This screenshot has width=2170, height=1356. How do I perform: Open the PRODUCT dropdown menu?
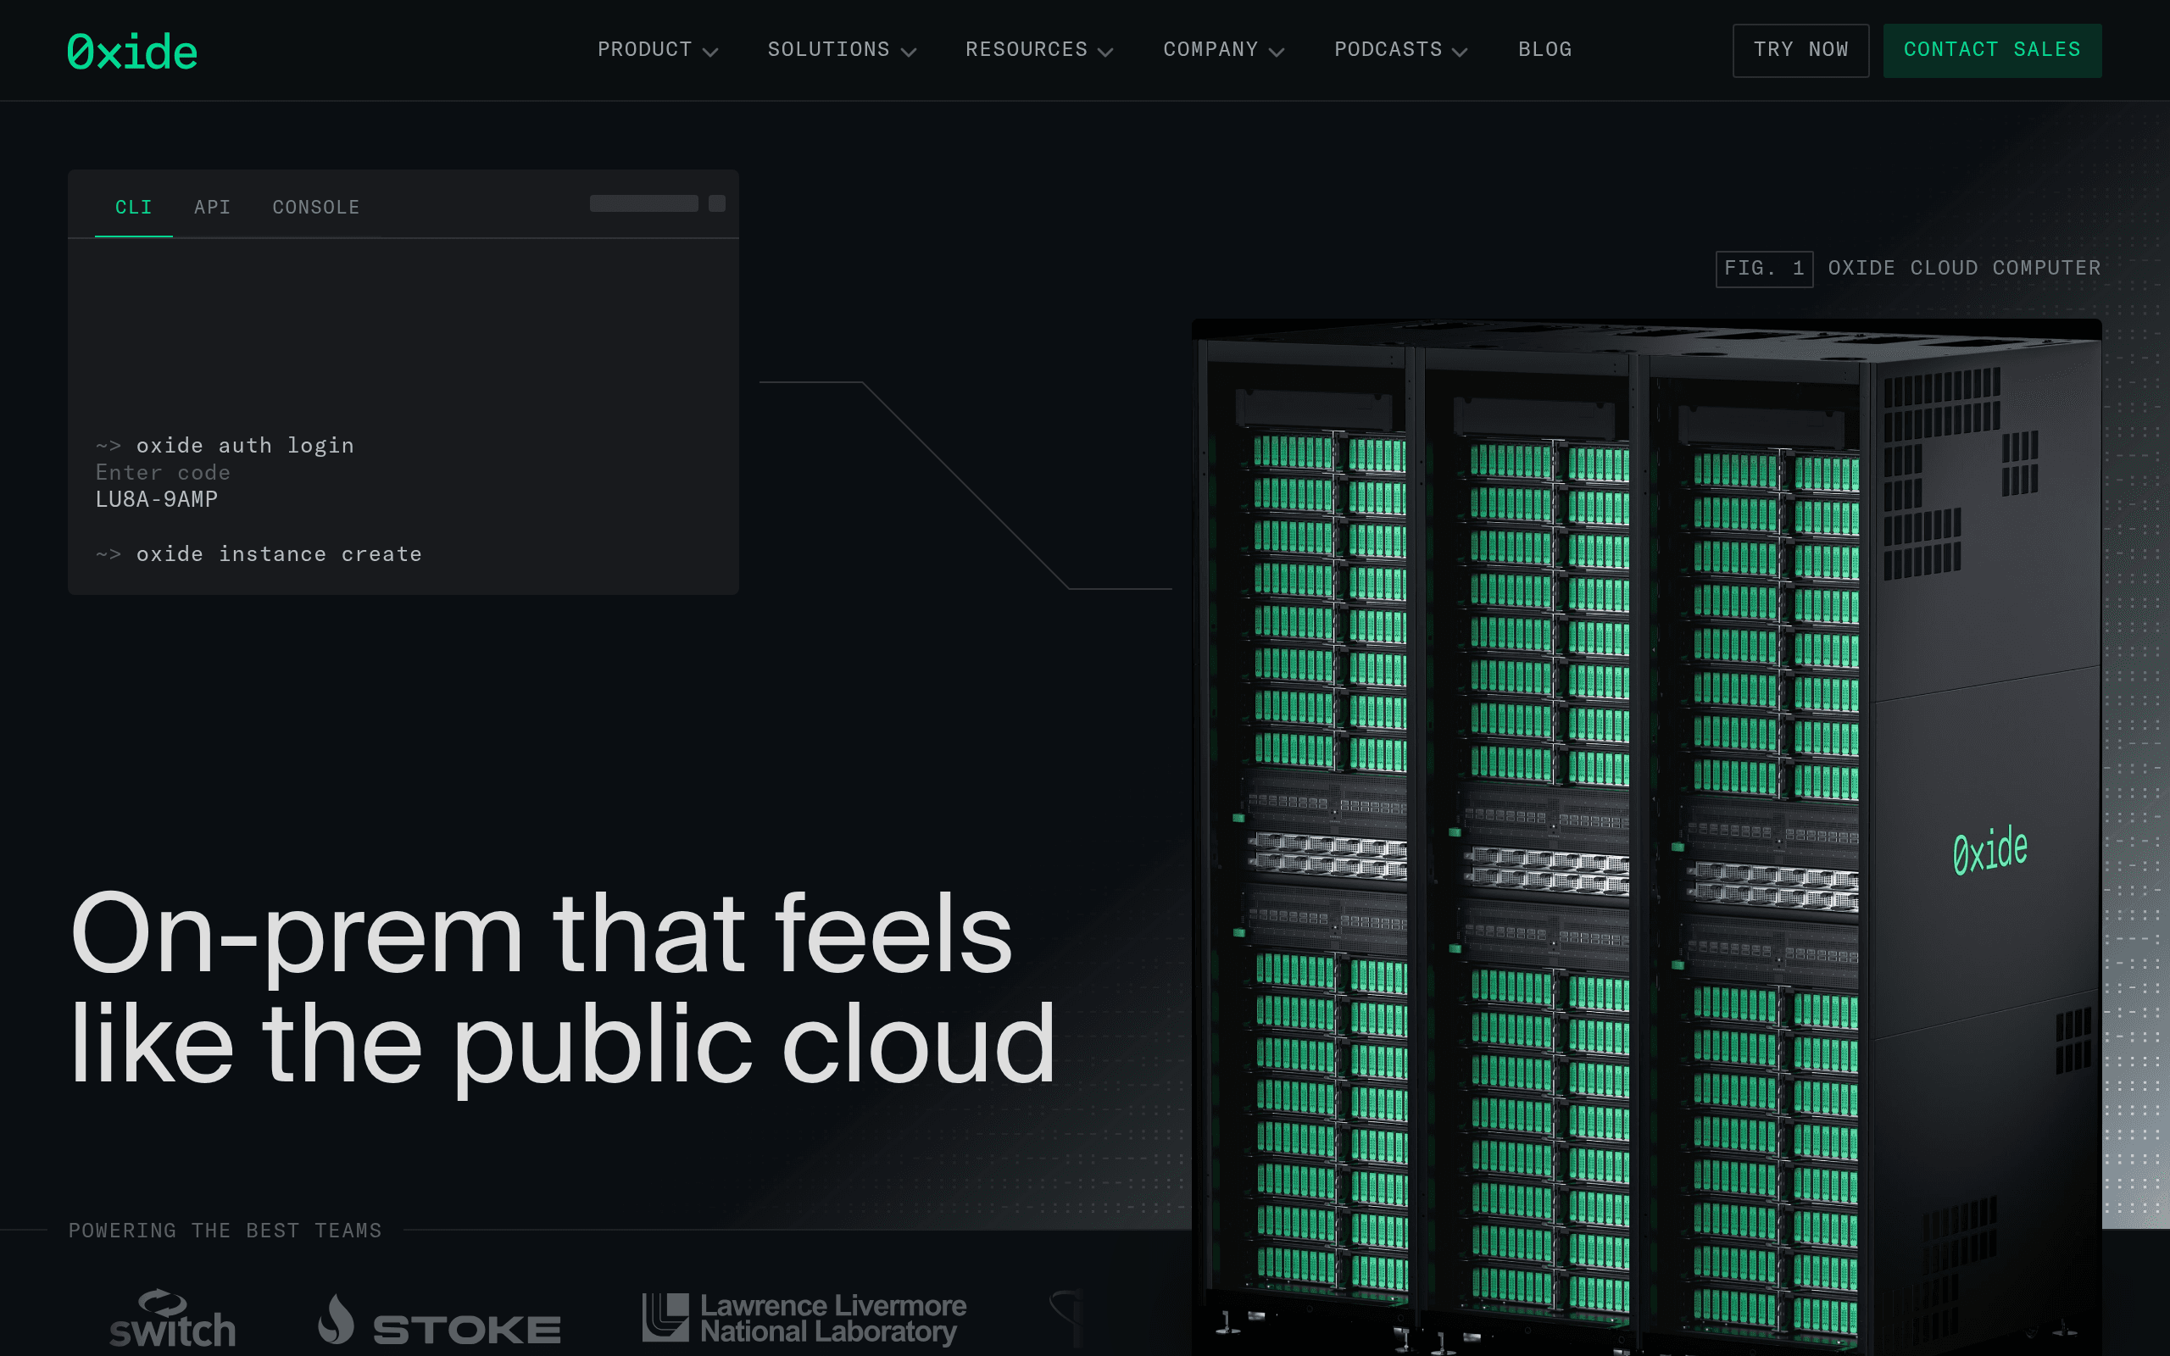657,50
